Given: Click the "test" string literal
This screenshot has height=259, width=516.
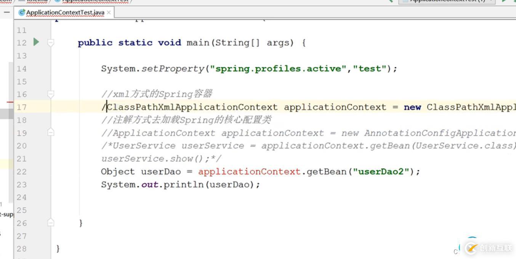Looking at the screenshot, I should 370,69.
